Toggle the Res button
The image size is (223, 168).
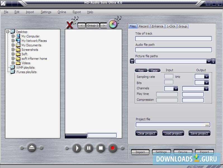(x=141, y=71)
